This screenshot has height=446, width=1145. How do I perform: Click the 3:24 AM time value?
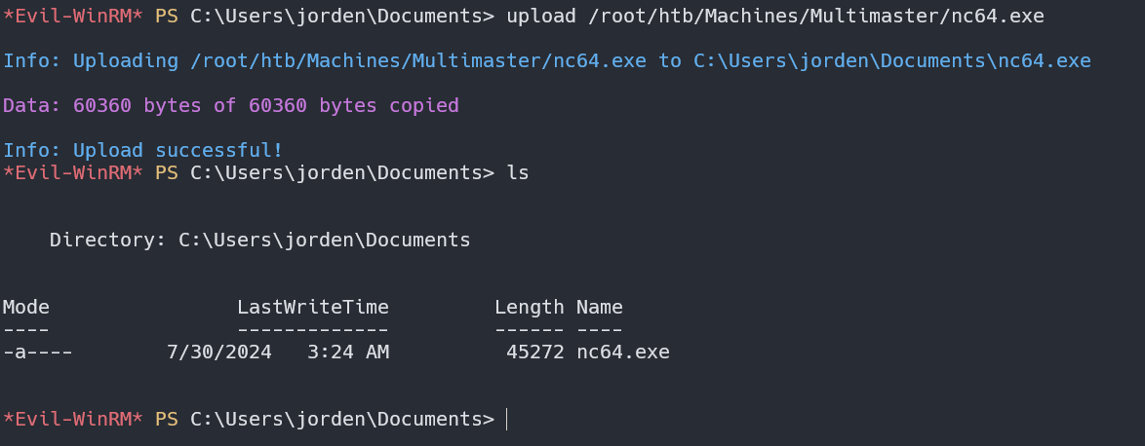(x=347, y=352)
